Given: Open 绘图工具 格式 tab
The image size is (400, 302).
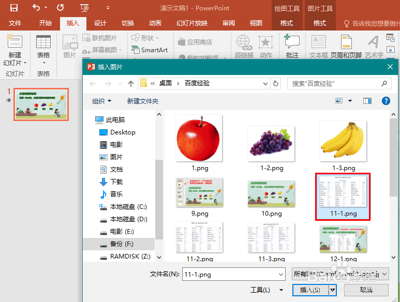Looking at the screenshot, I should tap(287, 23).
